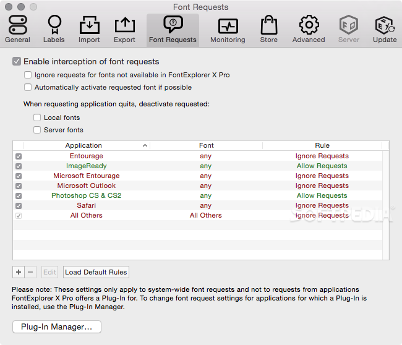Open the Import preferences pane
The image size is (402, 345).
click(x=89, y=29)
